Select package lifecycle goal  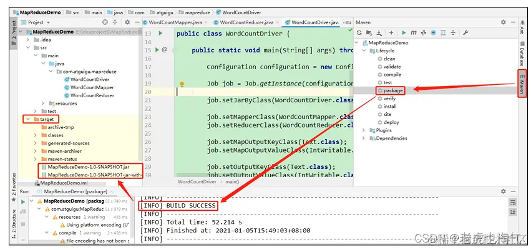pos(390,90)
